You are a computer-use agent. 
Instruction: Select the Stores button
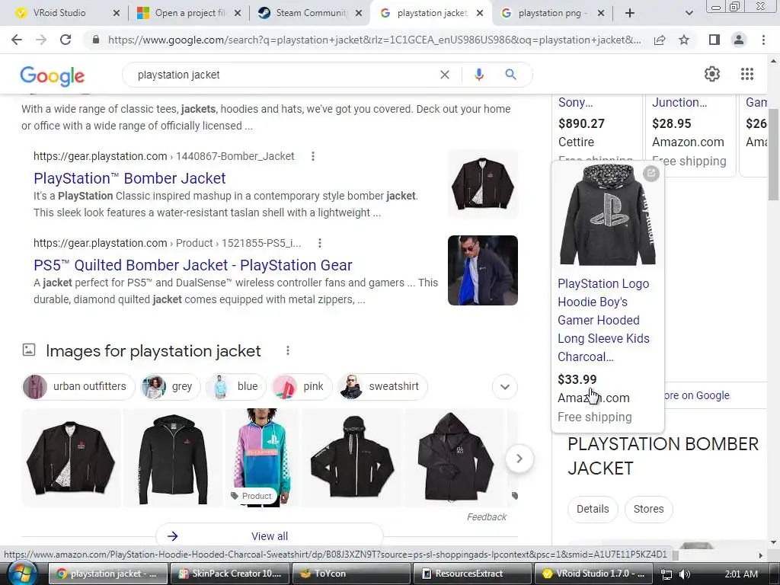648,509
